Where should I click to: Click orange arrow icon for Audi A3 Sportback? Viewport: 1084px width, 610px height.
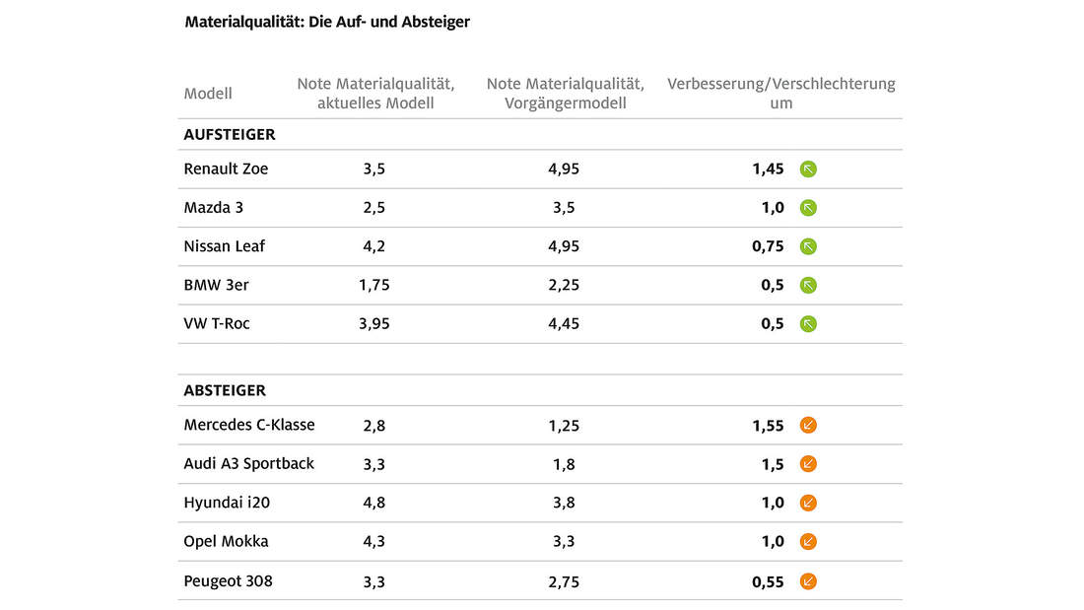[808, 464]
